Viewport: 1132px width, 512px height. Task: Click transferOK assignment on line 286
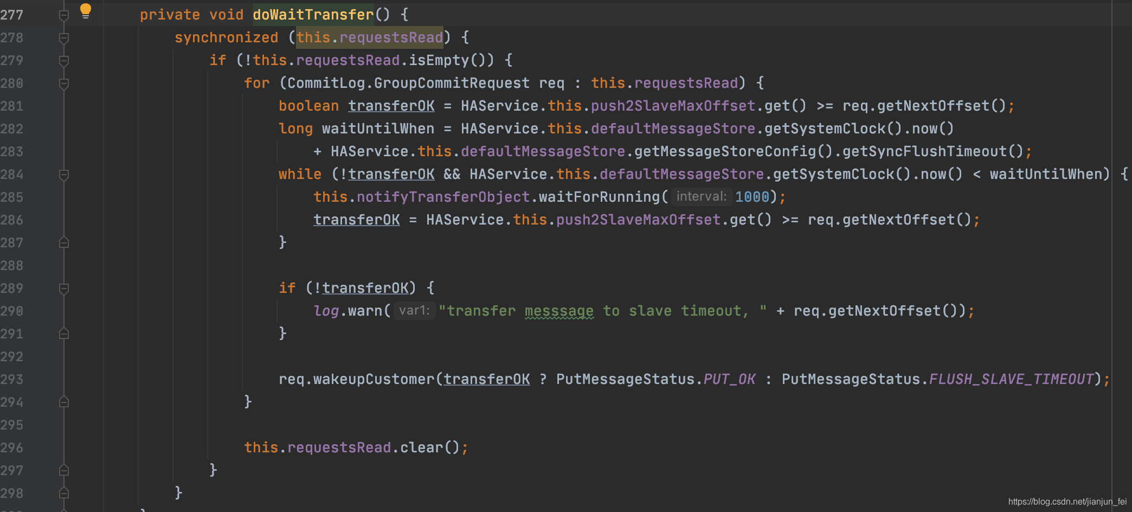[x=356, y=220]
